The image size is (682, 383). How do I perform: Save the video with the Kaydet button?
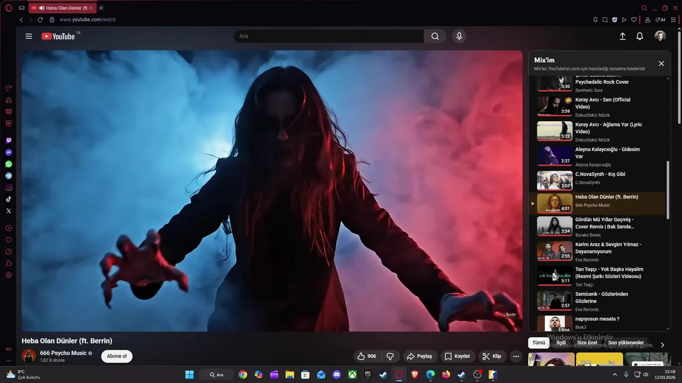coord(458,356)
